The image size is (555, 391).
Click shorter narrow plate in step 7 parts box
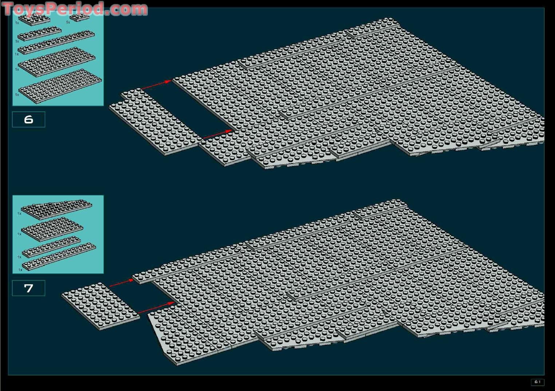[51, 246]
